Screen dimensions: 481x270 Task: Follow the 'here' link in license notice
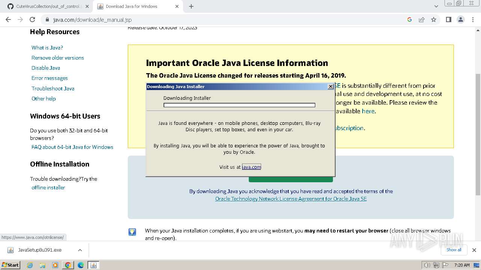point(368,111)
